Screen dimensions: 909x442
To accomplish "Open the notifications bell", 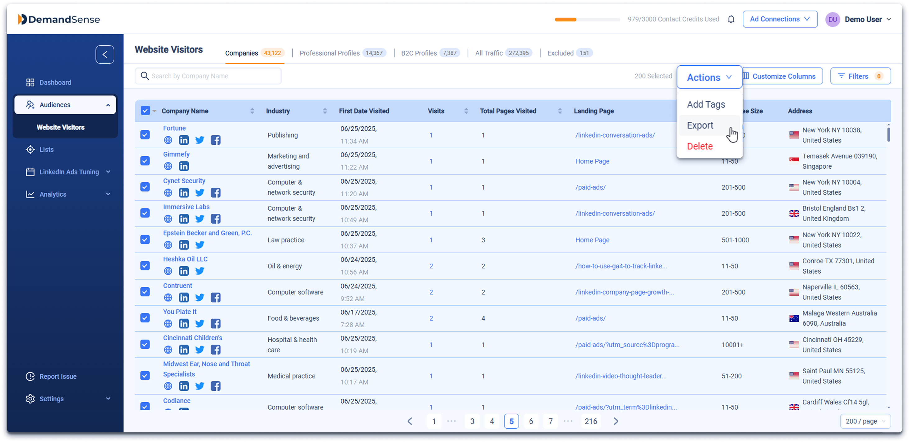I will [x=731, y=19].
